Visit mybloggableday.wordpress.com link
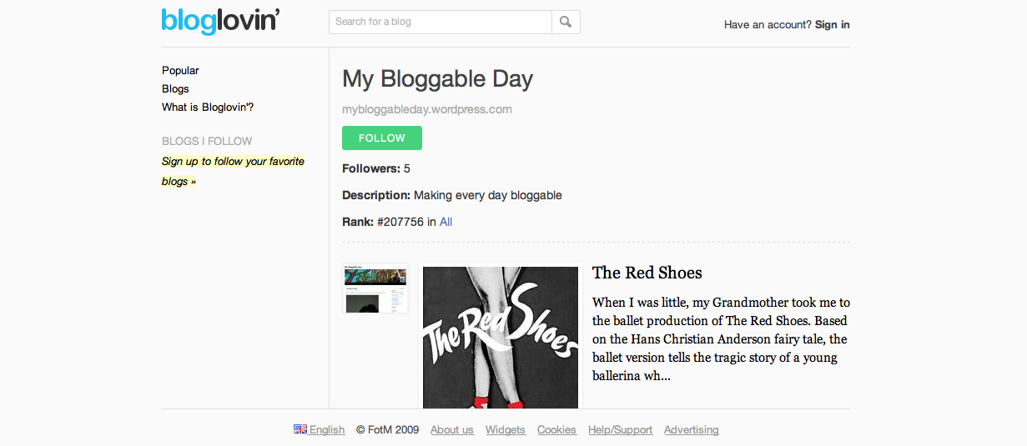This screenshot has height=446, width=1027. click(x=426, y=109)
